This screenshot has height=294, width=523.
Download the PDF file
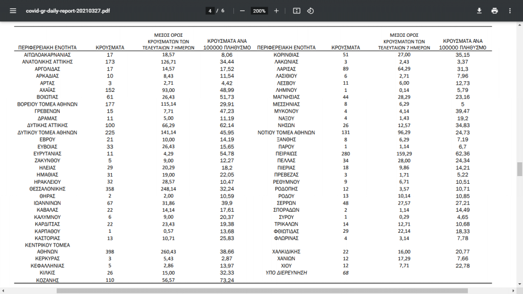tap(479, 11)
